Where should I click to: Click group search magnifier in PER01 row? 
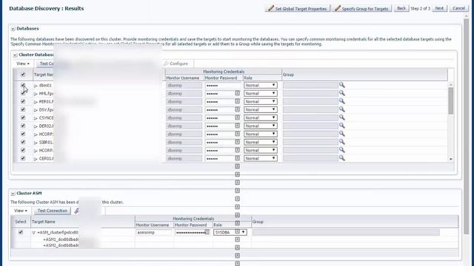pyautogui.click(x=341, y=101)
